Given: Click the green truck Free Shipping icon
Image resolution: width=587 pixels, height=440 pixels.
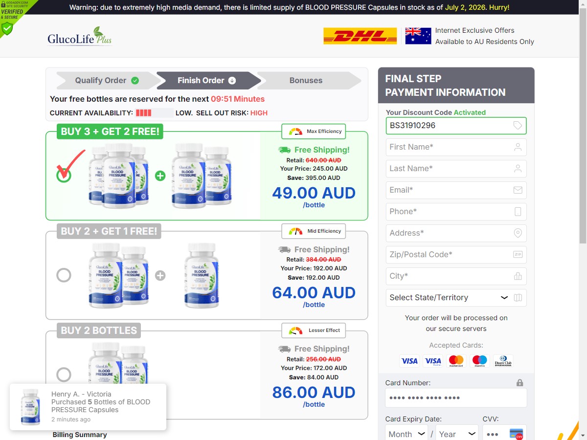Looking at the screenshot, I should (x=284, y=150).
